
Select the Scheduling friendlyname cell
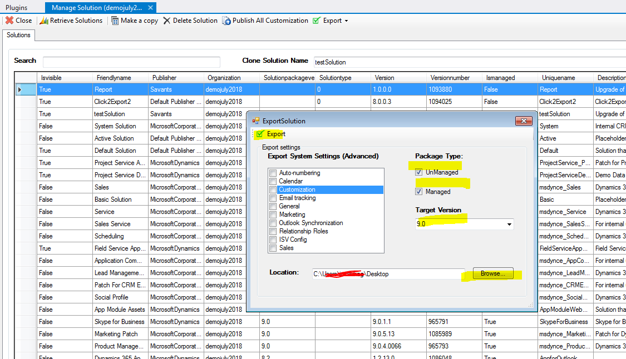pos(120,236)
